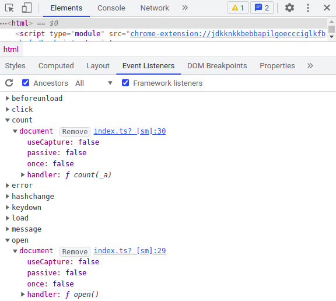Open the issues counter showing 2
This screenshot has height=301, width=336.
click(x=262, y=8)
